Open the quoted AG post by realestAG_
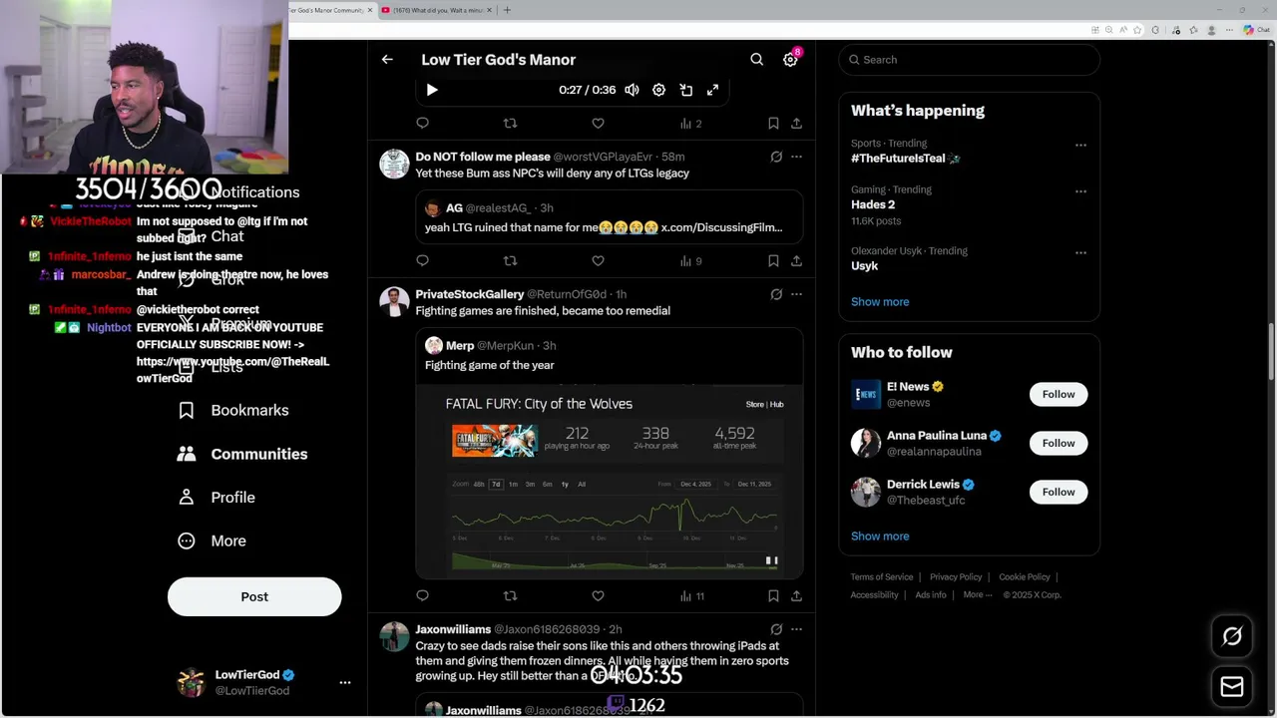Screen dimensions: 1277x718 coord(610,216)
